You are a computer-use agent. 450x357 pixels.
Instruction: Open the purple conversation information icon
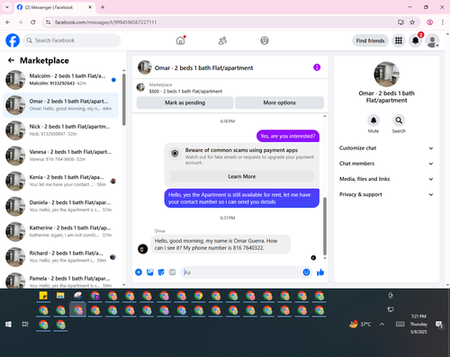pos(317,67)
